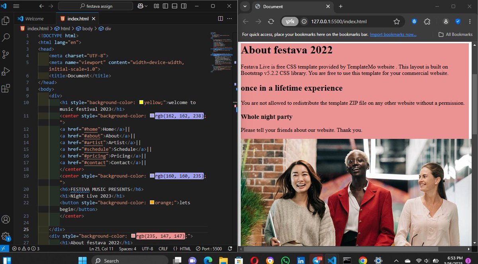478x264 pixels.
Task: Go back in the browser
Action: coord(246,21)
